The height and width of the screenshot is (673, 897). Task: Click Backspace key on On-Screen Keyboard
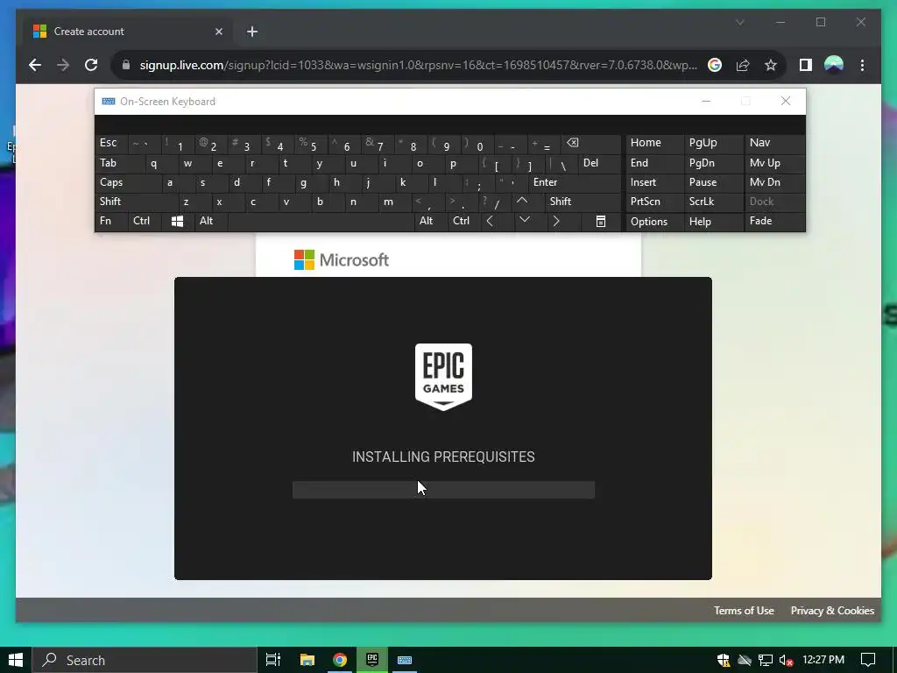[592, 143]
